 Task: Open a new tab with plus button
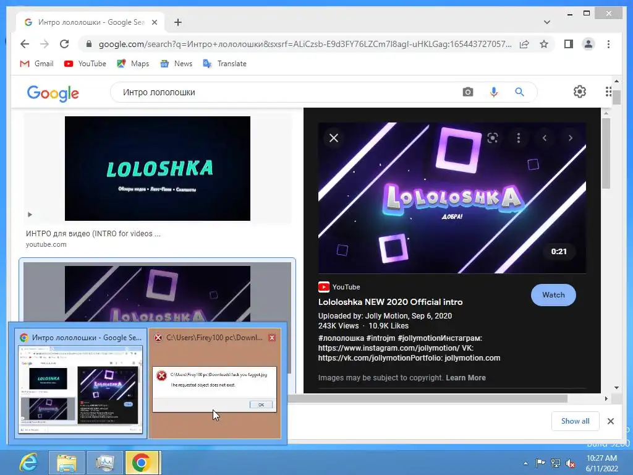[178, 22]
